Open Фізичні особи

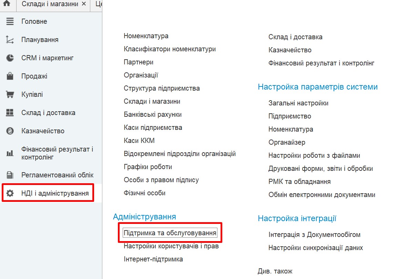(x=145, y=193)
